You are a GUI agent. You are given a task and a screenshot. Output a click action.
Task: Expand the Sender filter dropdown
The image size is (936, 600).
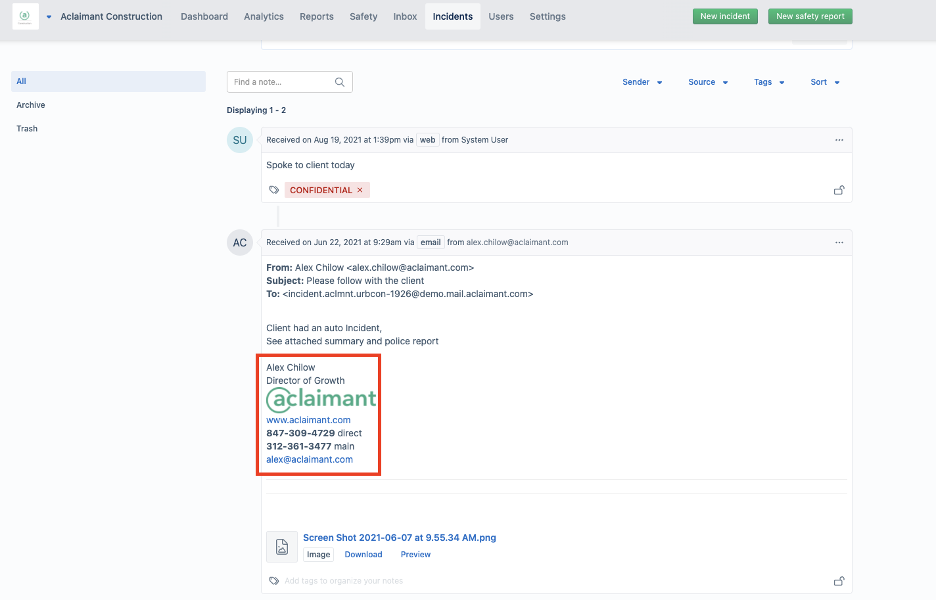(x=642, y=82)
